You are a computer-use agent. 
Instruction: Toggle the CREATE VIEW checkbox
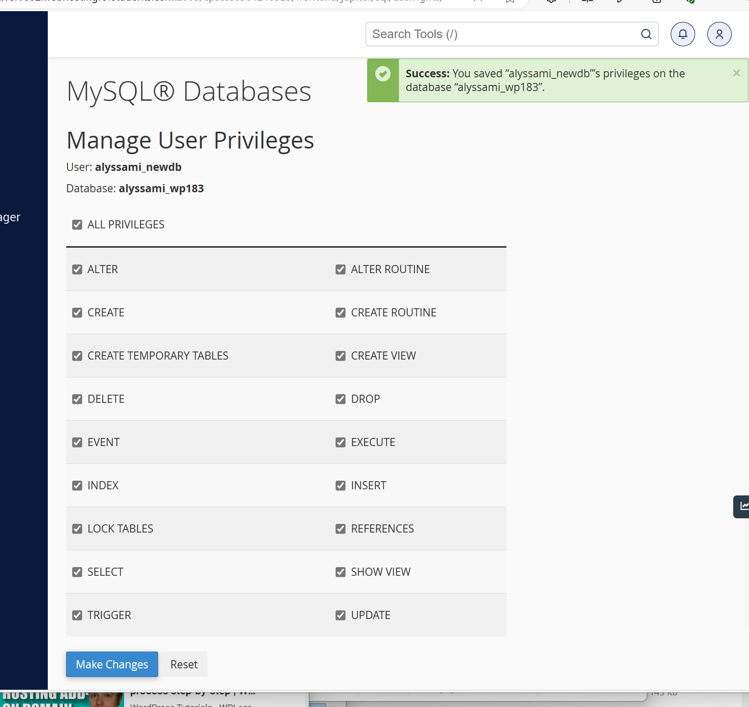coord(341,356)
